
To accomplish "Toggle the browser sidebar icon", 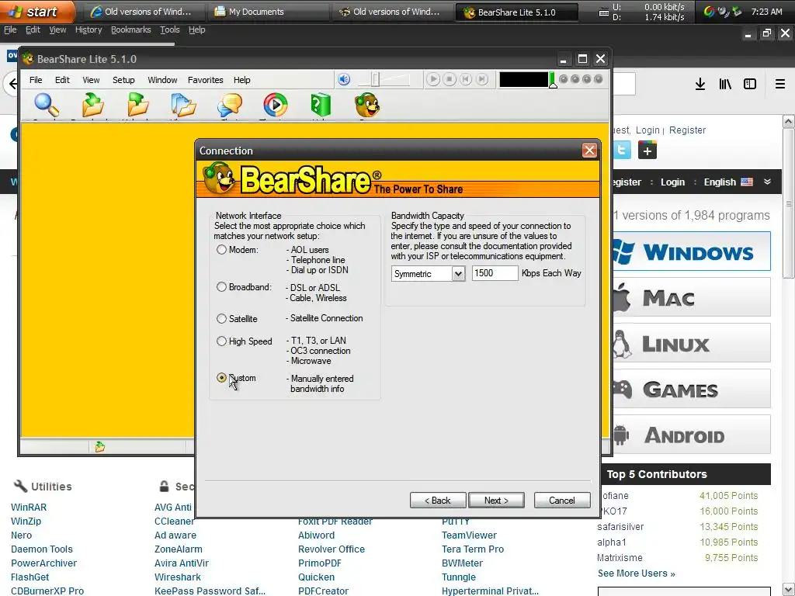I will (750, 84).
